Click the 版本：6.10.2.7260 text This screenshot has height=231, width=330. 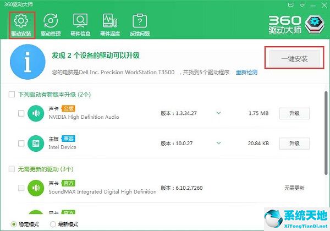click(182, 188)
